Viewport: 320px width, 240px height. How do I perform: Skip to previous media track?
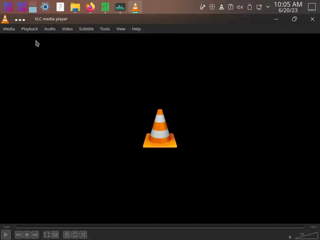(x=19, y=235)
